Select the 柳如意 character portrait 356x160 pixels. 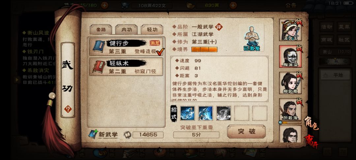click(290, 83)
